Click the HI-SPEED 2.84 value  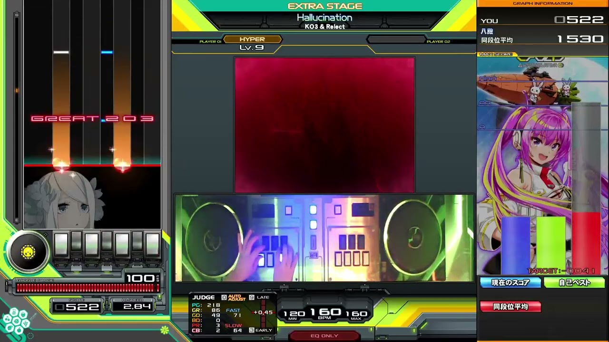pyautogui.click(x=137, y=307)
